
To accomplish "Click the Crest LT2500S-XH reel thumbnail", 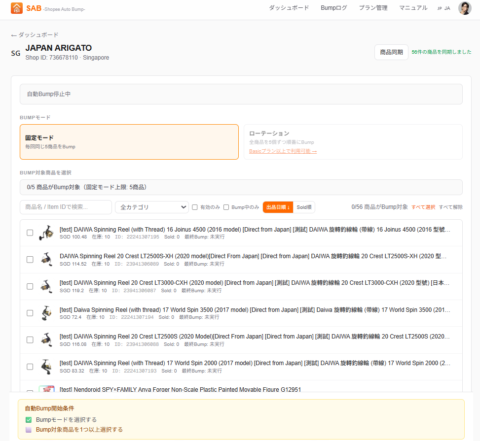I will (x=46, y=259).
